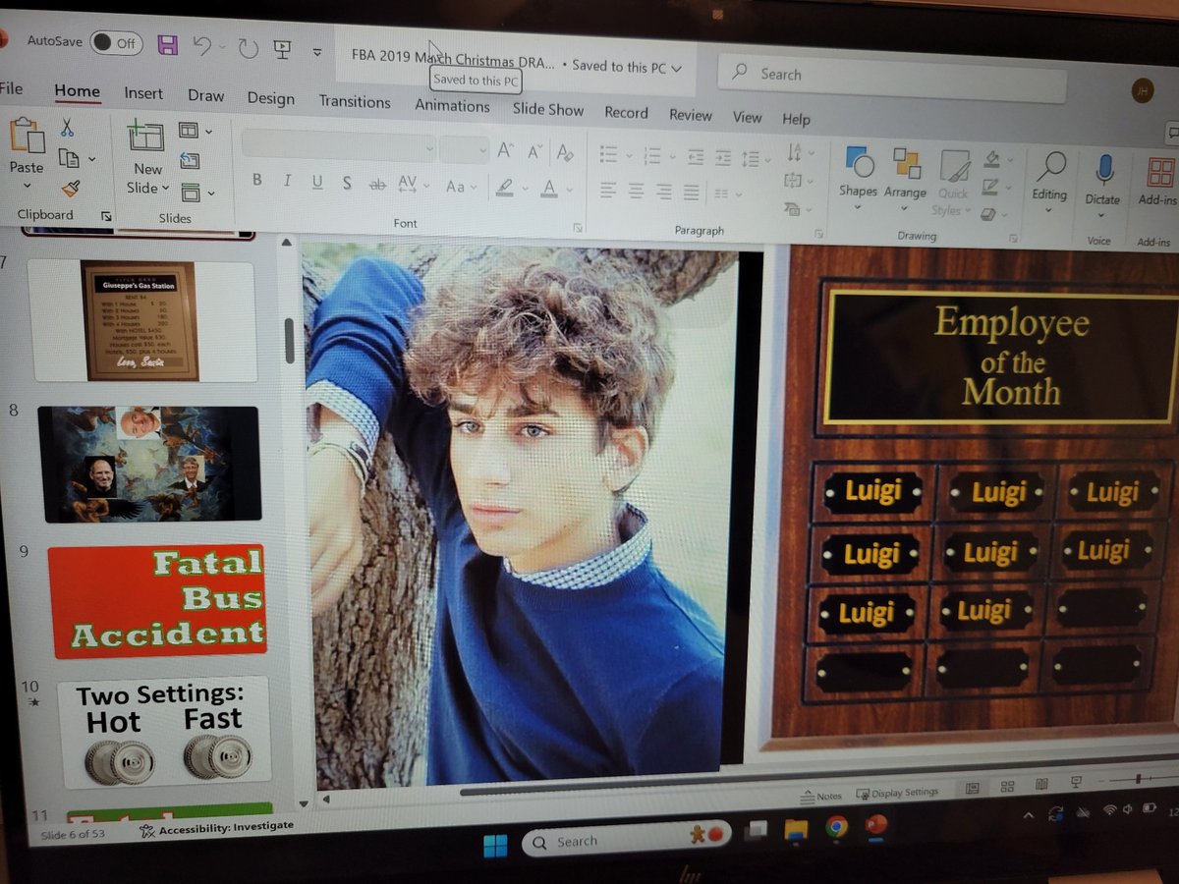Screen dimensions: 1179x884
Task: Click the Redo icon in title bar
Action: tap(248, 48)
